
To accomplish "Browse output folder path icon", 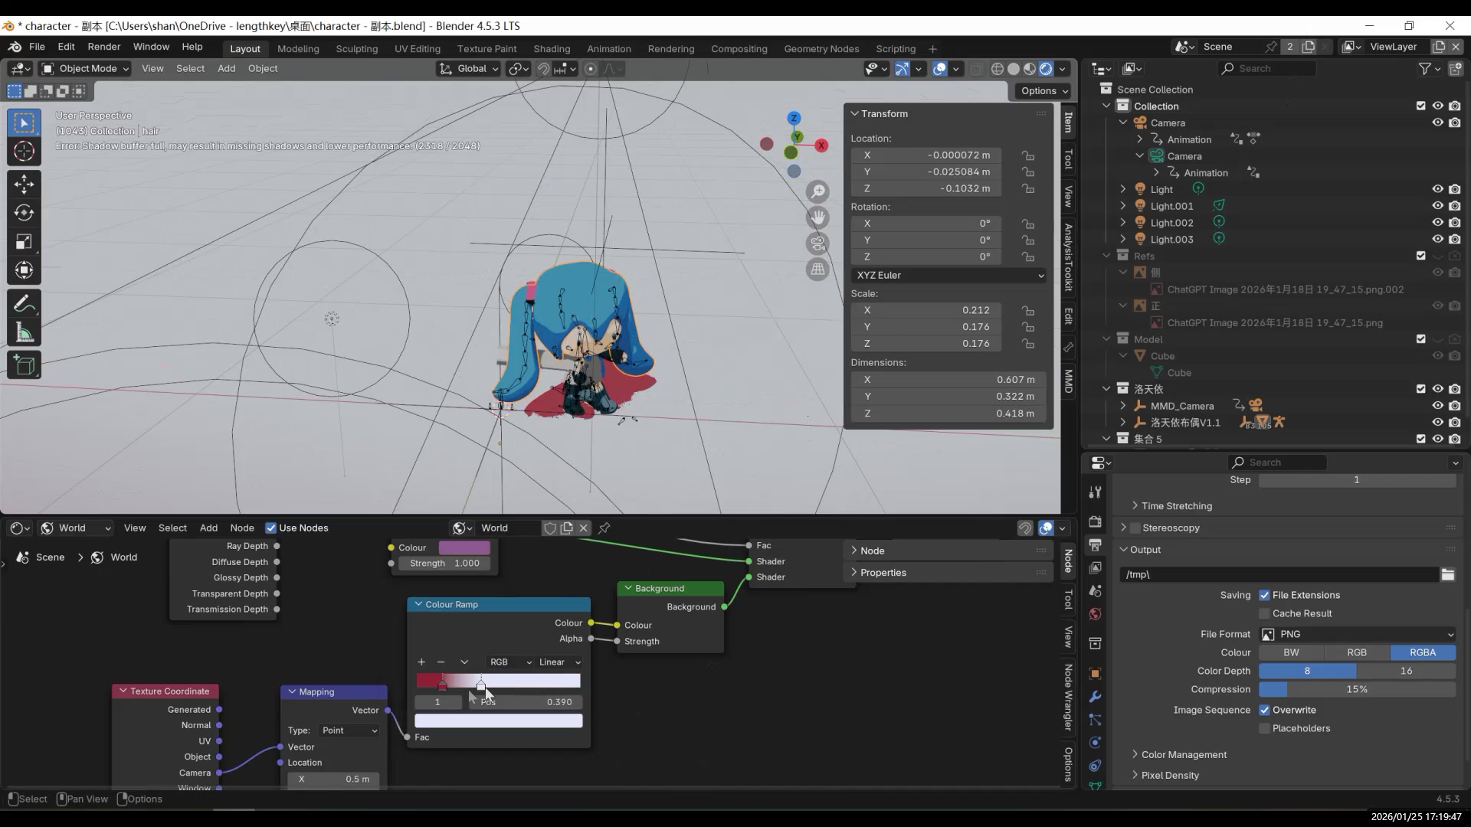I will 1447,574.
